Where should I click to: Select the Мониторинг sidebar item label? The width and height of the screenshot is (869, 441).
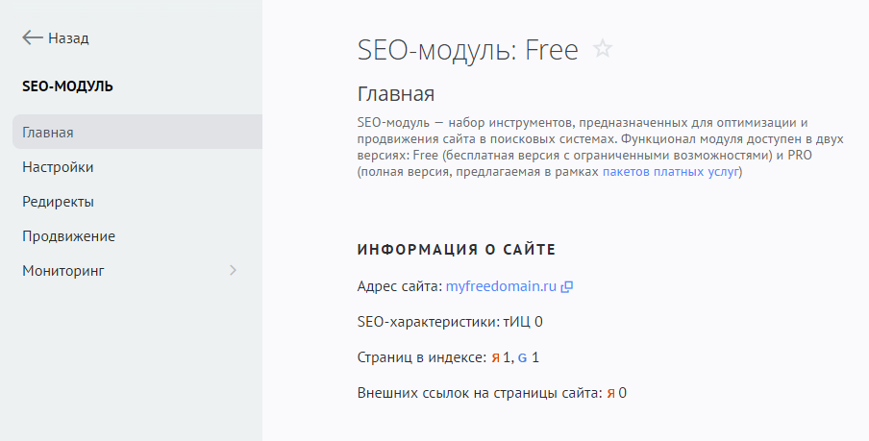pyautogui.click(x=63, y=271)
